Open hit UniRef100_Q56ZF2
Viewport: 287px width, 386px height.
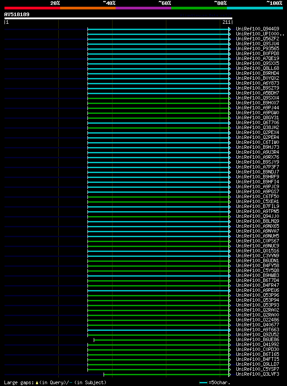point(257,39)
